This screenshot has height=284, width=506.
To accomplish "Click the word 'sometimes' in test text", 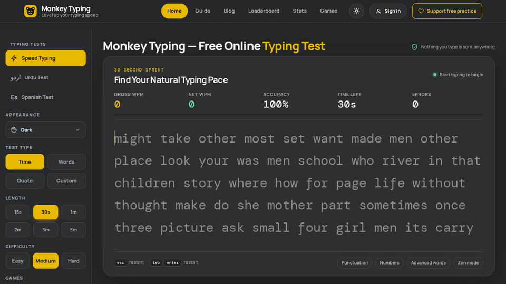I will (393, 206).
